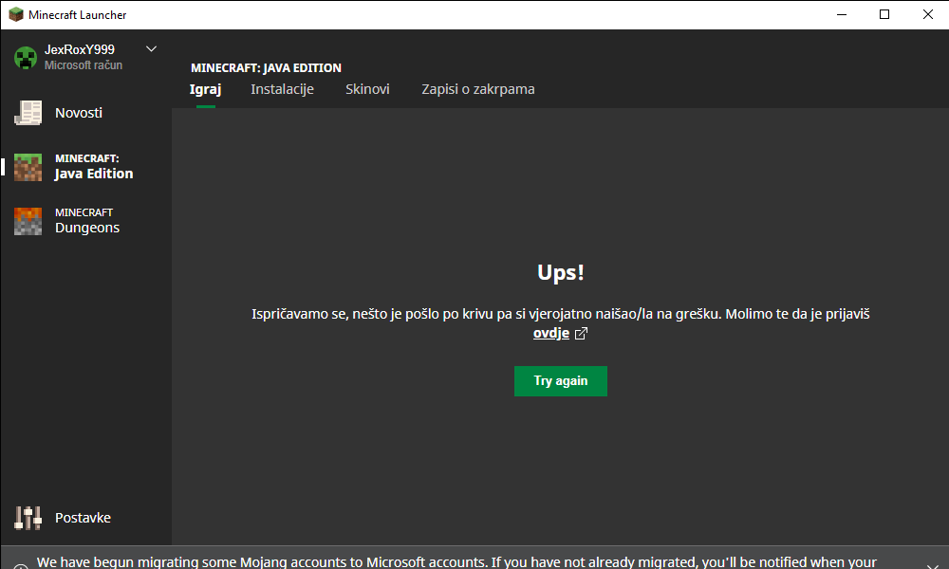The width and height of the screenshot is (949, 569).
Task: Switch to the Skinovi tab
Action: 367,89
